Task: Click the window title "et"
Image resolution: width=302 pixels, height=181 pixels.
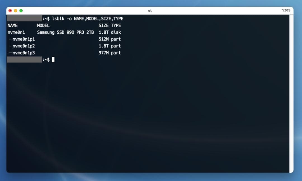Action: coord(150,10)
